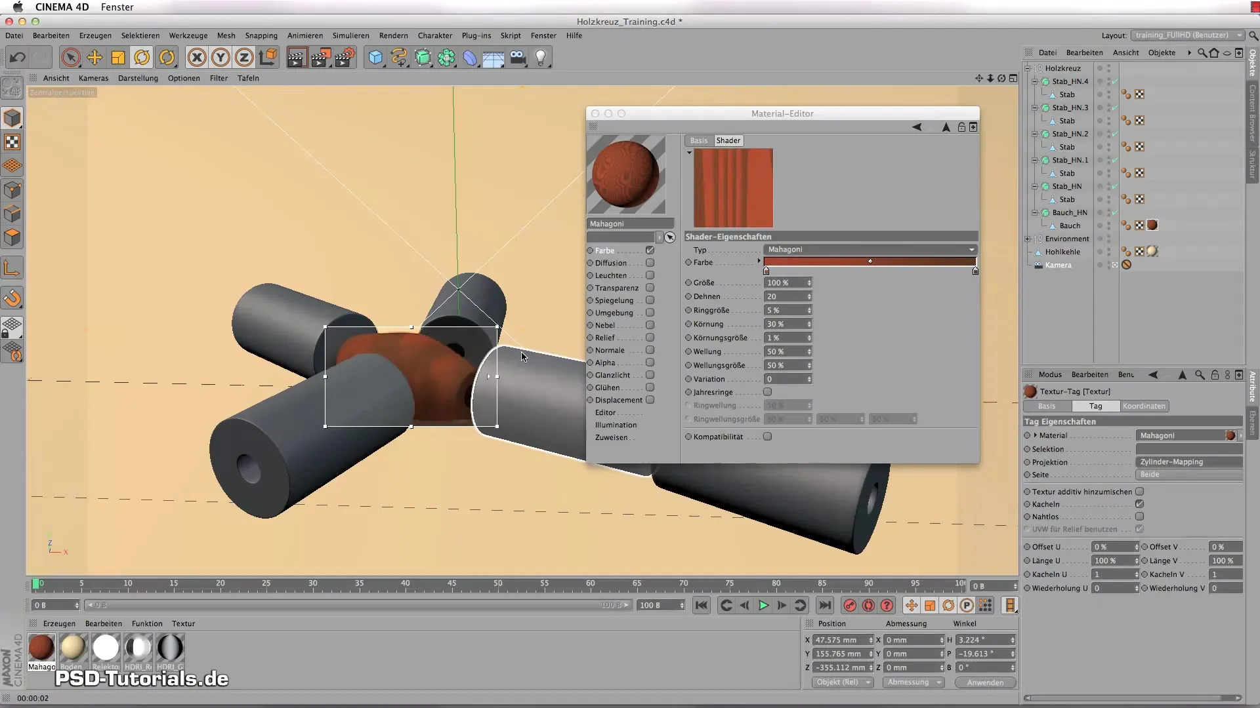1260x708 pixels.
Task: Open the Rendern menu
Action: (x=393, y=36)
